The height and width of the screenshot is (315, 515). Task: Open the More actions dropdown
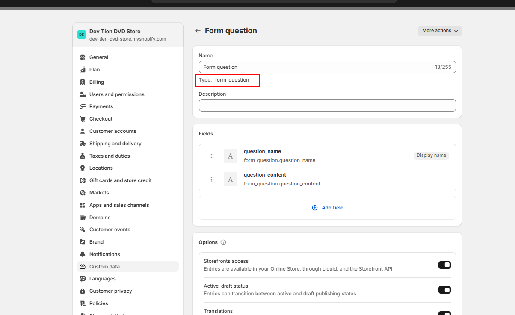[440, 31]
